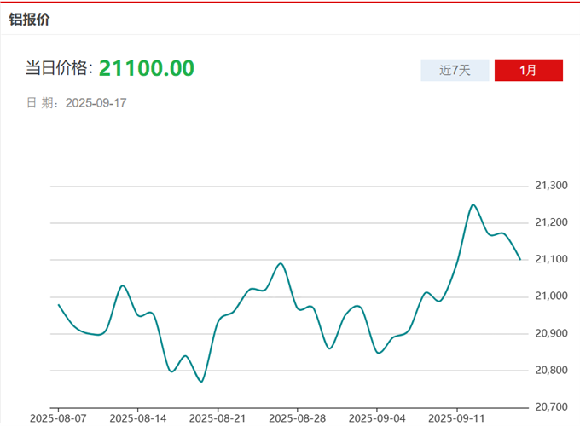The image size is (580, 426).
Task: Click x-axis label 2025-09-04
Action: tap(376, 418)
